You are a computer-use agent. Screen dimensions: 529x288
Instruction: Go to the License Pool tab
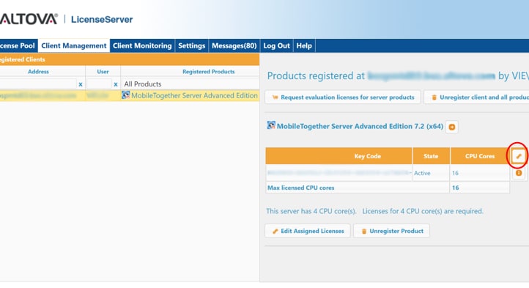coord(18,45)
